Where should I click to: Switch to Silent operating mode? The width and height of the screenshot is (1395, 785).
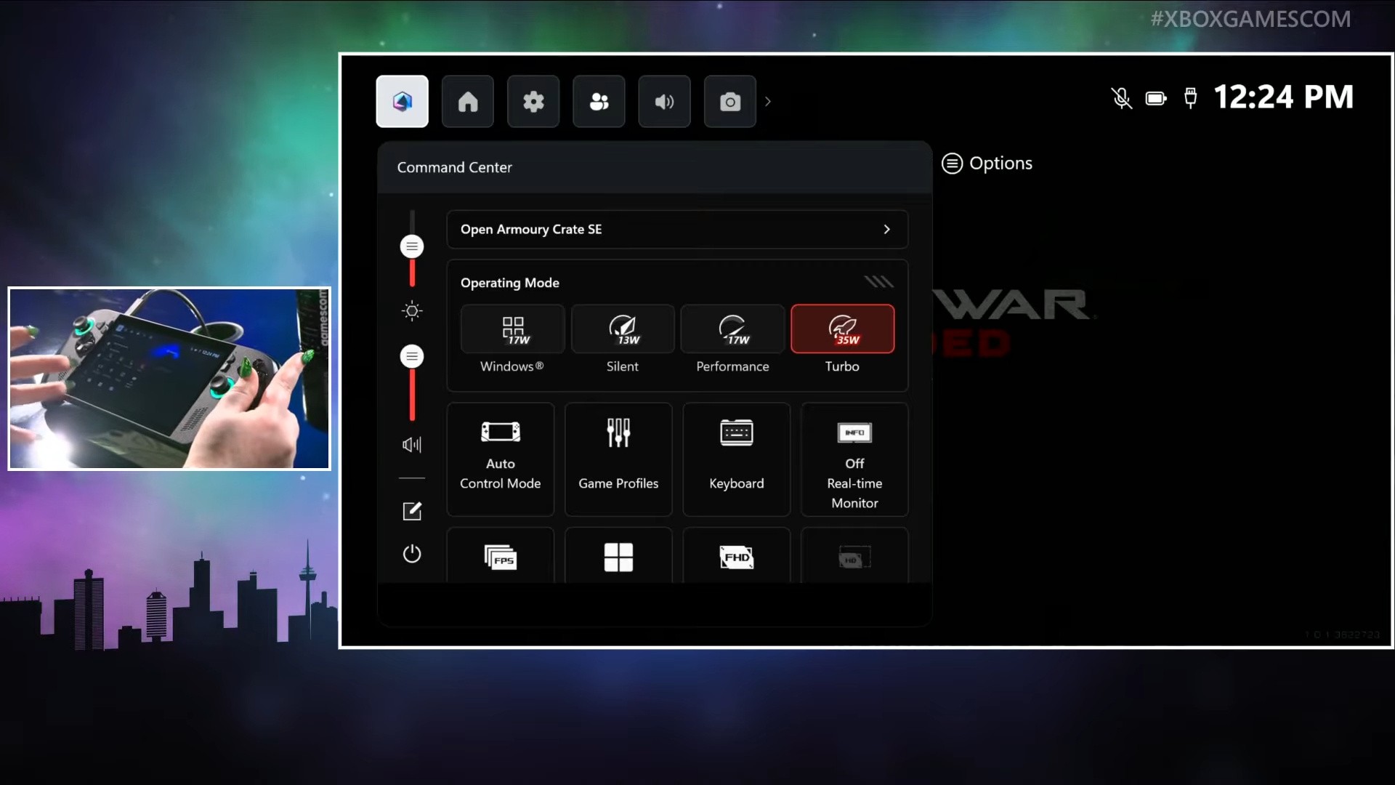coord(622,329)
